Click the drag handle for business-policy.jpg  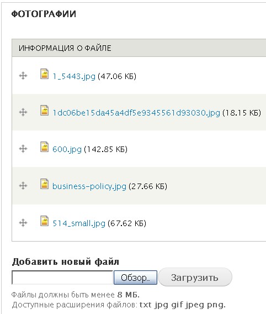point(23,185)
